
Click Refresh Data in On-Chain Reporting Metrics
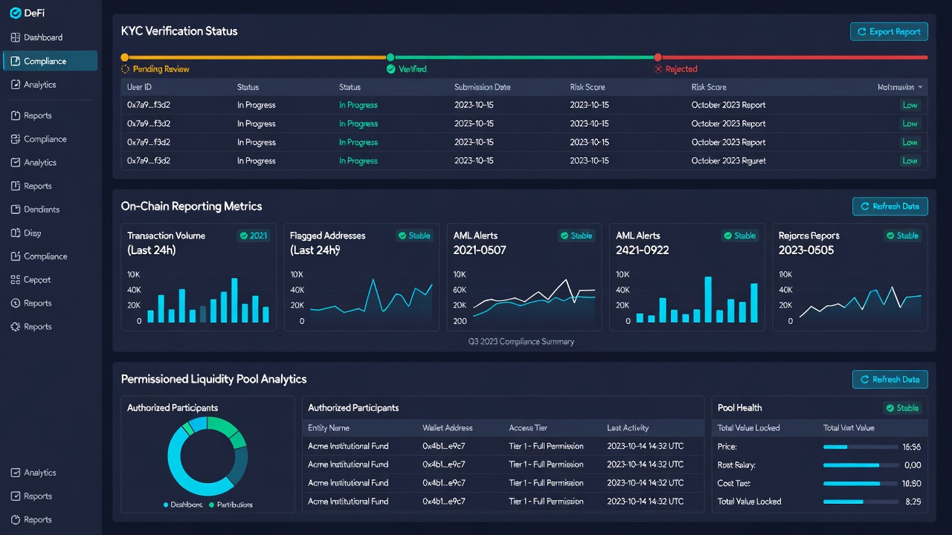(x=890, y=207)
